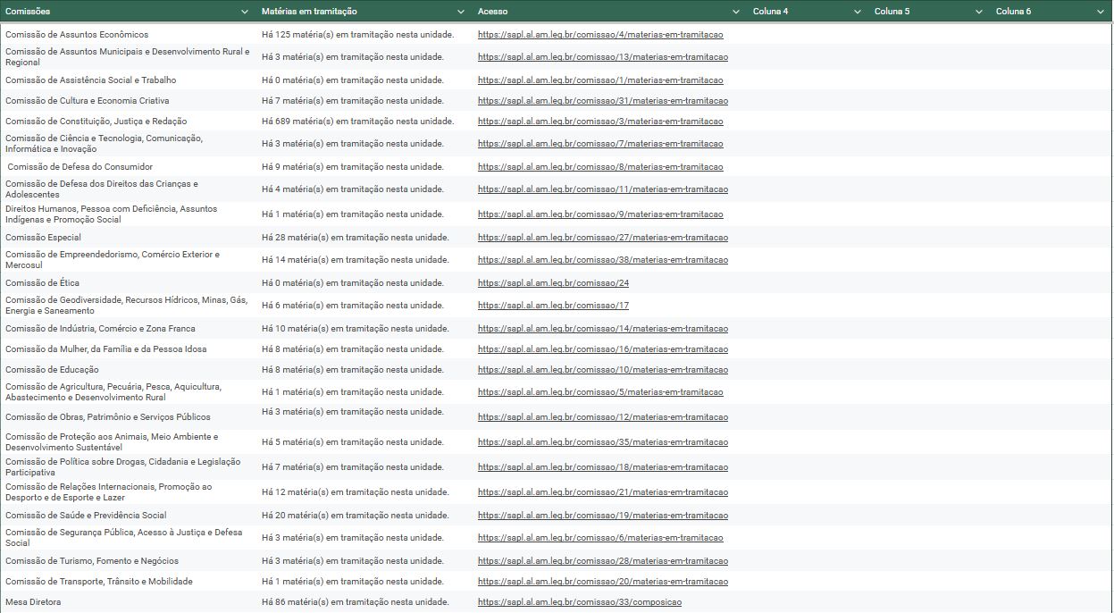Go to the comissao/35 matérias link
This screenshot has width=1114, height=613.
click(603, 442)
